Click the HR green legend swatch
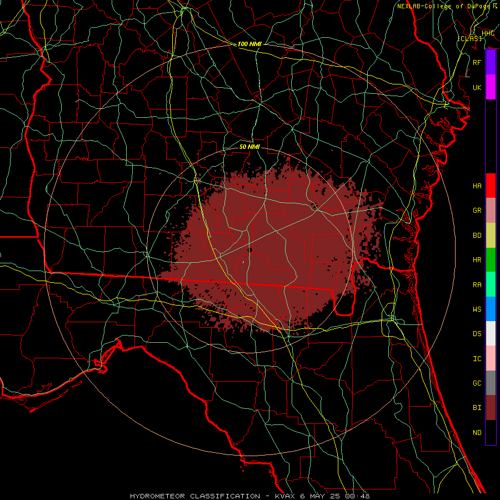 (x=491, y=259)
